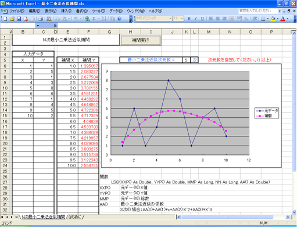Click the AutoSum sigma icon

click(x=94, y=19)
